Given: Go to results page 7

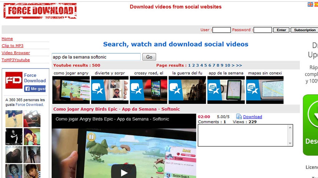Looking at the screenshot, I should 214,65.
